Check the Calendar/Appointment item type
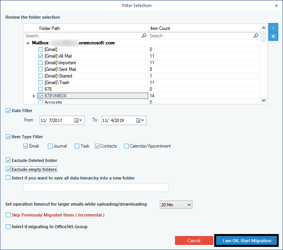This screenshot has width=283, height=250. click(x=126, y=146)
